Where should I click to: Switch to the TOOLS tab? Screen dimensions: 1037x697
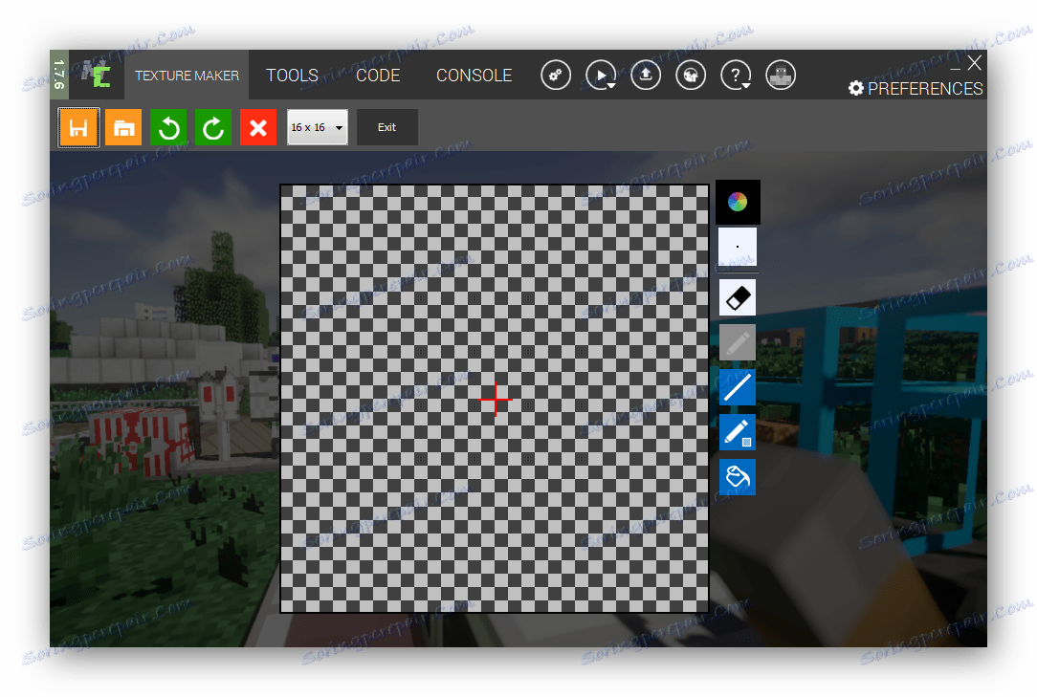[x=293, y=75]
